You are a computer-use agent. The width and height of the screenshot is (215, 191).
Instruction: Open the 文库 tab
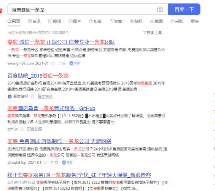[116, 21]
